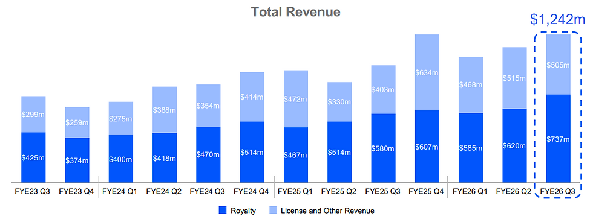Click the "$620m" royalty value
Screen dimensions: 593x222
[514, 146]
